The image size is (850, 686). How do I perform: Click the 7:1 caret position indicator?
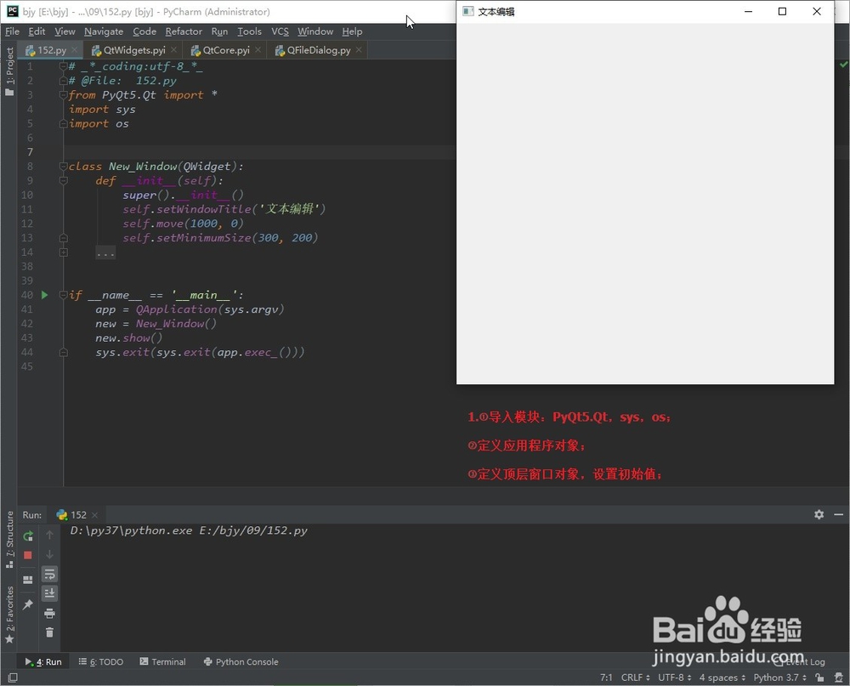click(x=606, y=677)
